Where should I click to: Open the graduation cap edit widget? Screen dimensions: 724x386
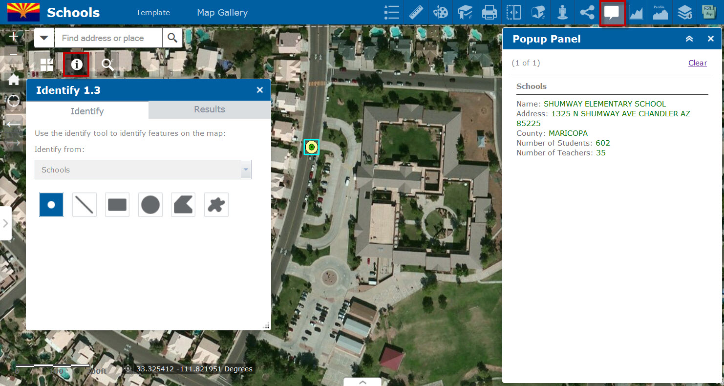[465, 12]
